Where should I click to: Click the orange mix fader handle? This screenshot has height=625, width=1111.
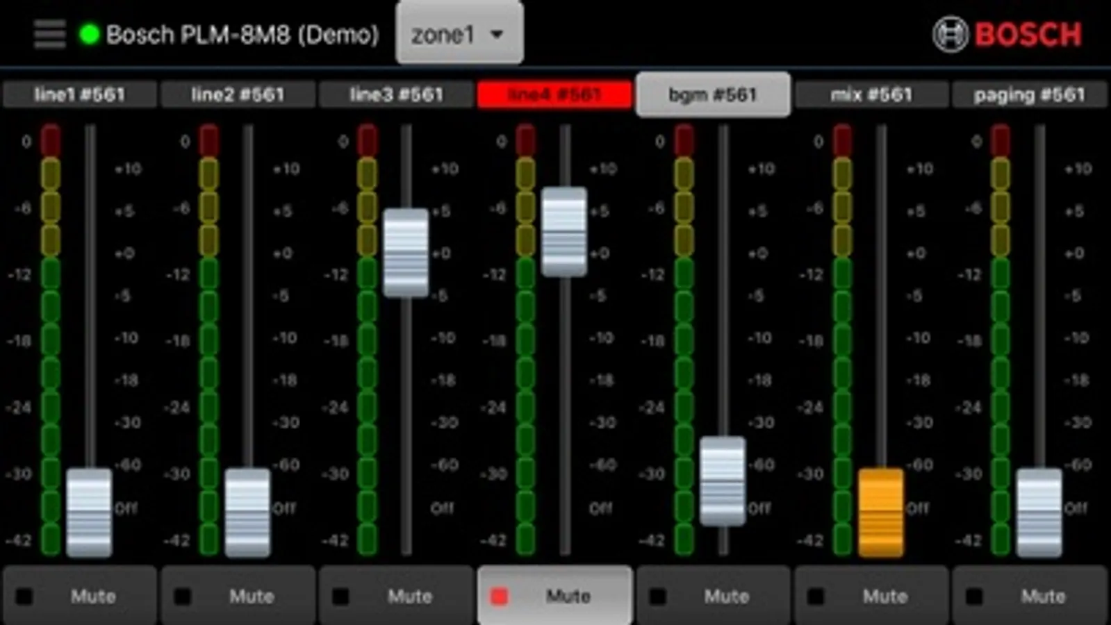881,512
